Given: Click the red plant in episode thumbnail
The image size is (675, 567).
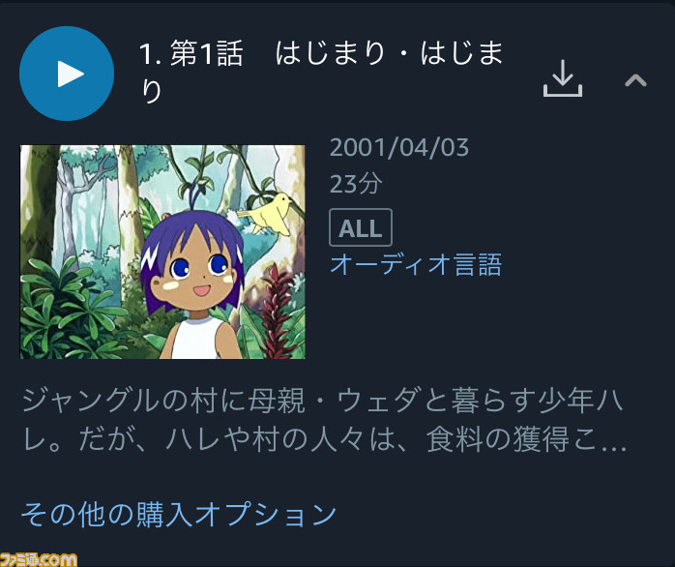Looking at the screenshot, I should point(277,313).
